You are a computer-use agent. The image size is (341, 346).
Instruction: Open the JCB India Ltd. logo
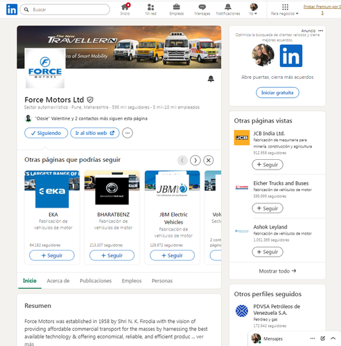click(x=242, y=138)
